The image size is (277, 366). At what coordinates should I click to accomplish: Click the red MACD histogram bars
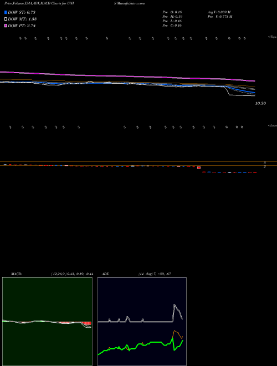pos(88,323)
